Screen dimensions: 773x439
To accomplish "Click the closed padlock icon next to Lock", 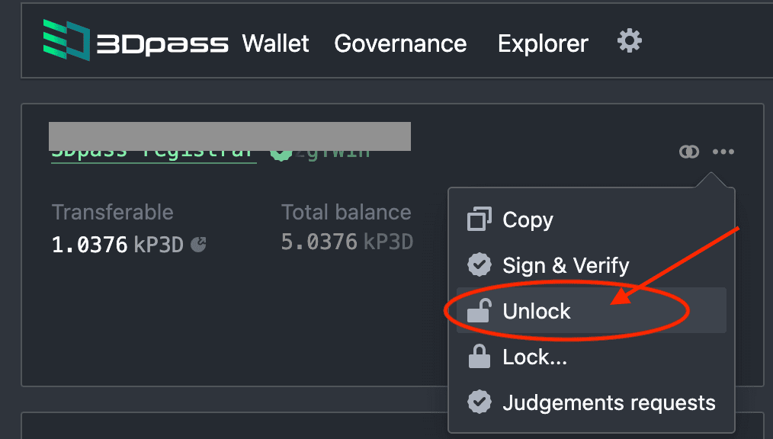I will coord(480,356).
